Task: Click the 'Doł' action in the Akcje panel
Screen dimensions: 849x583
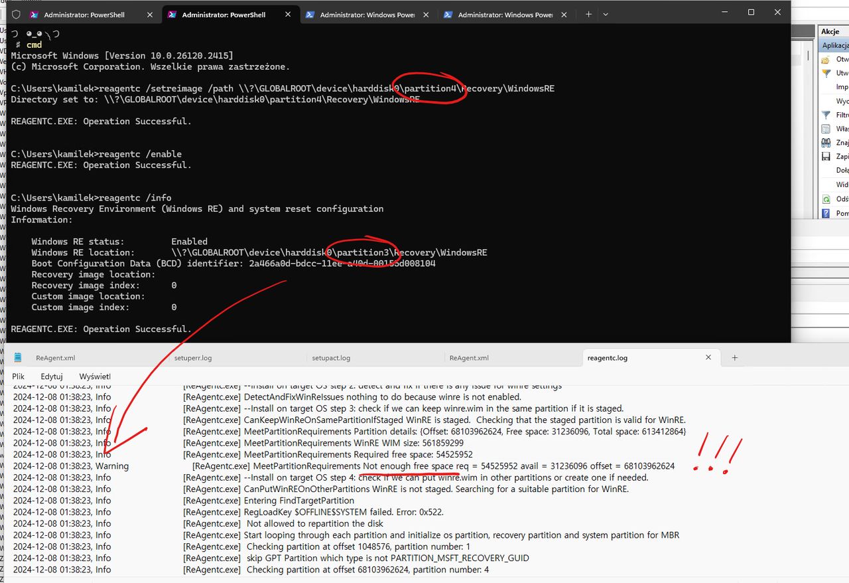Action: point(842,171)
